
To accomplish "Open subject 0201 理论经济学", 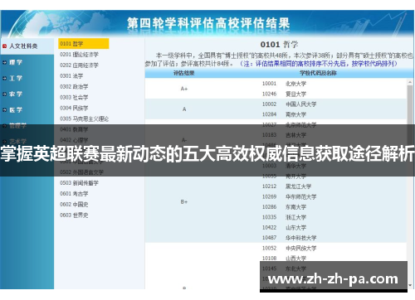I will click(79, 55).
